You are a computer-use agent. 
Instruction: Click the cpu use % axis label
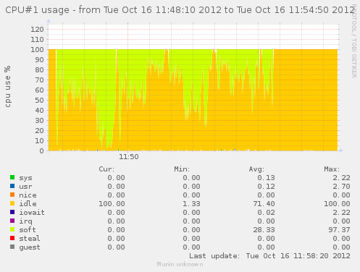[8, 86]
